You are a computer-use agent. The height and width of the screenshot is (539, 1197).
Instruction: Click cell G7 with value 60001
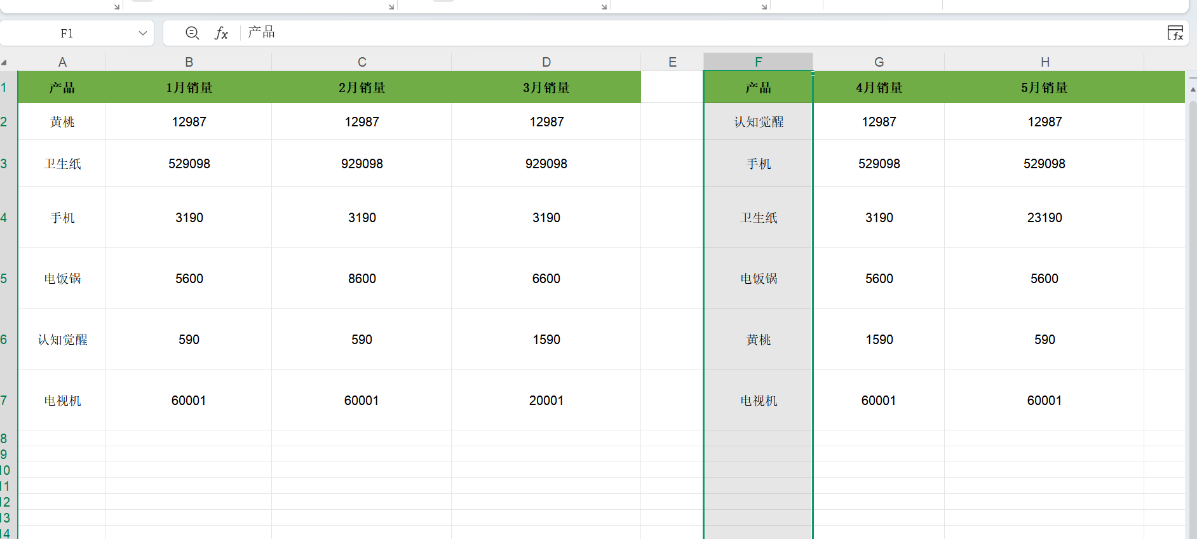click(x=879, y=400)
